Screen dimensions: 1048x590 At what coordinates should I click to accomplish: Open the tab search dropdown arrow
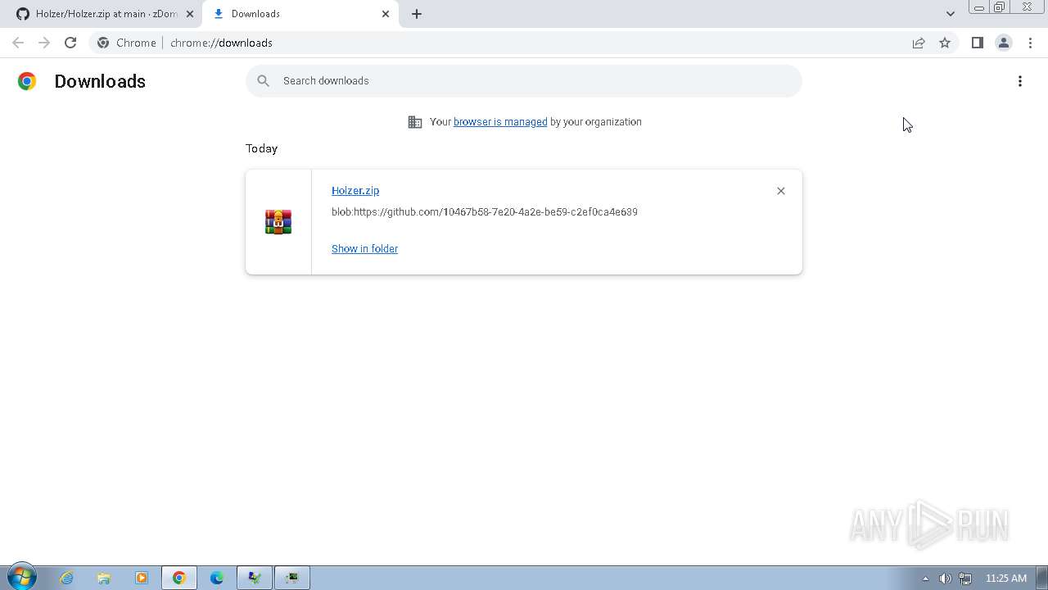pos(951,14)
